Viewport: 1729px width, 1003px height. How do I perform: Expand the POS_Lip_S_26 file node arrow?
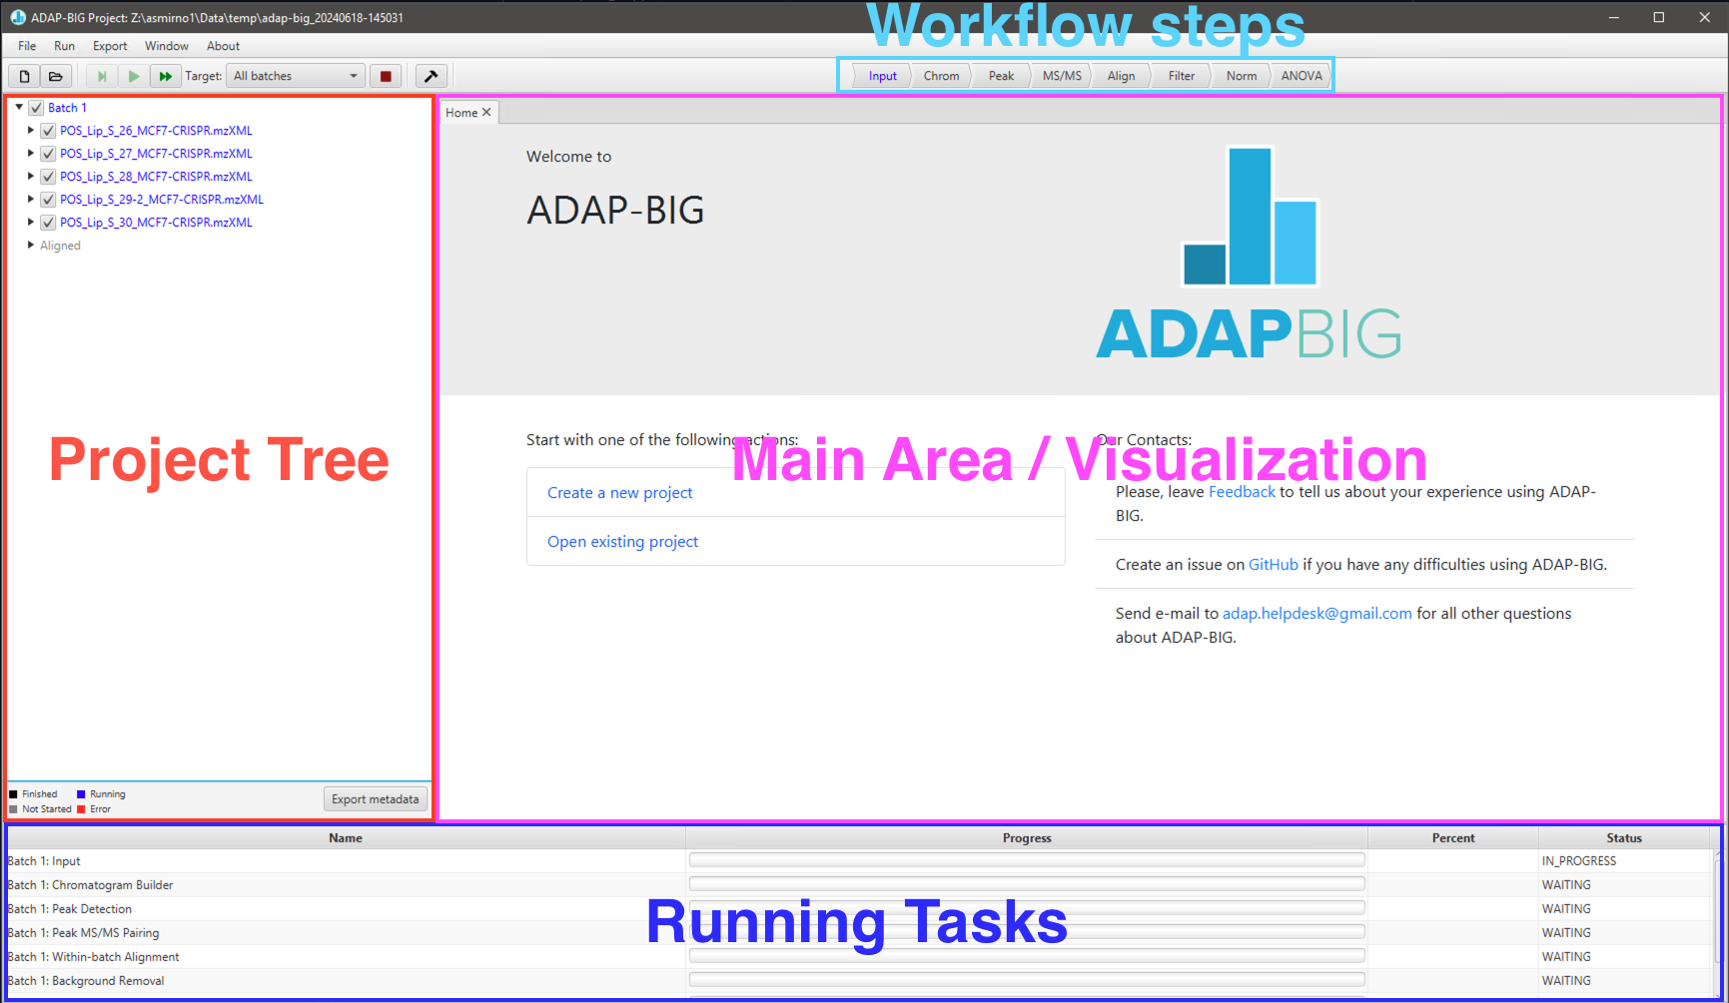pos(31,130)
